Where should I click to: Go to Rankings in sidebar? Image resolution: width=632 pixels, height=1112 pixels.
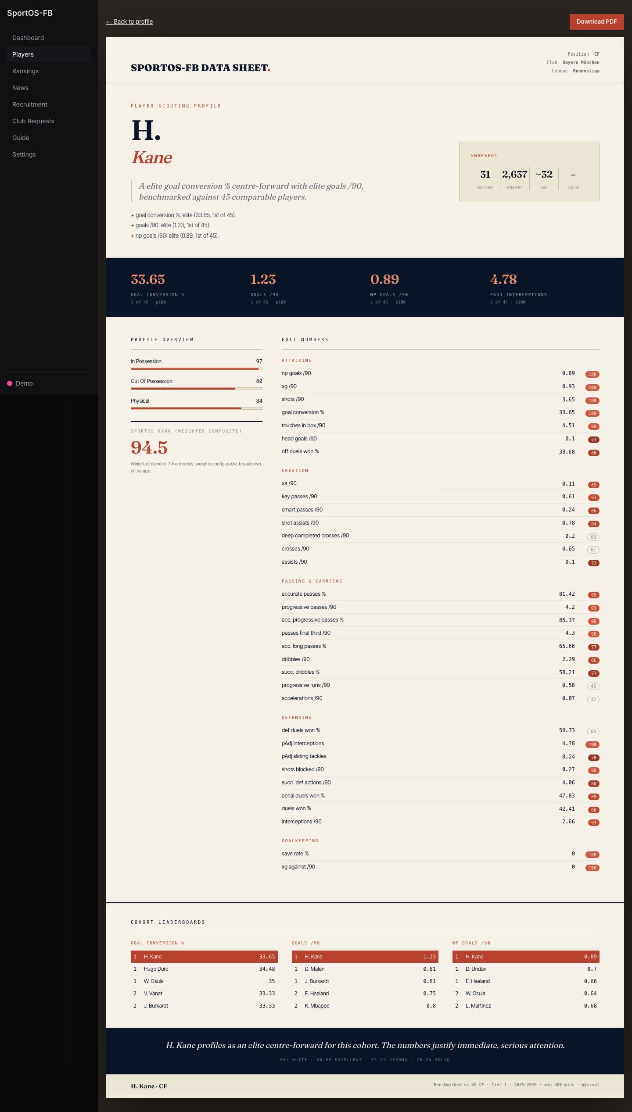[49, 71]
